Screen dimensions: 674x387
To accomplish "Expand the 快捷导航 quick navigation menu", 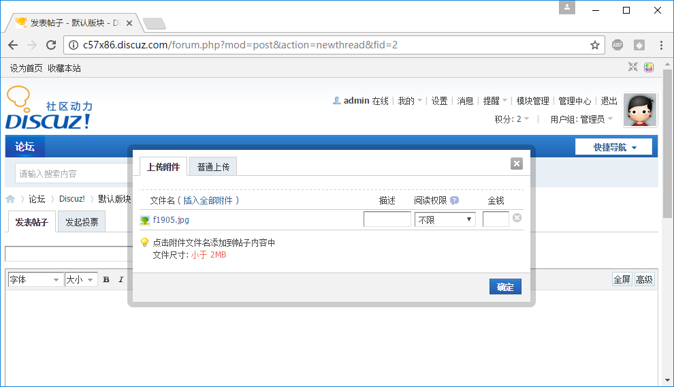I will tap(613, 147).
